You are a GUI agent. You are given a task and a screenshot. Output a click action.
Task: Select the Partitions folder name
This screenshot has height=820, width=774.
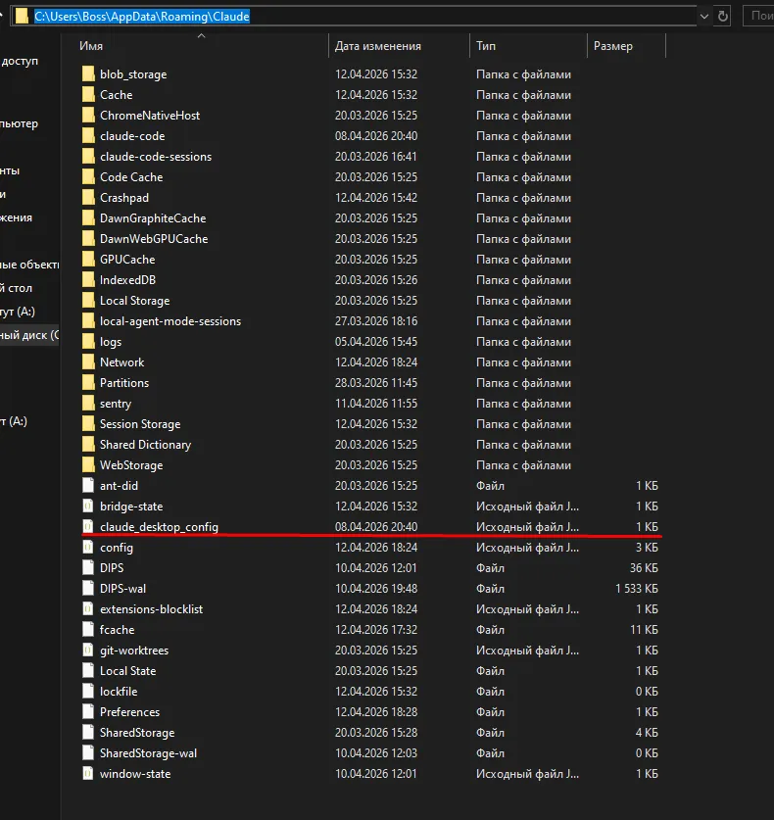tap(124, 383)
